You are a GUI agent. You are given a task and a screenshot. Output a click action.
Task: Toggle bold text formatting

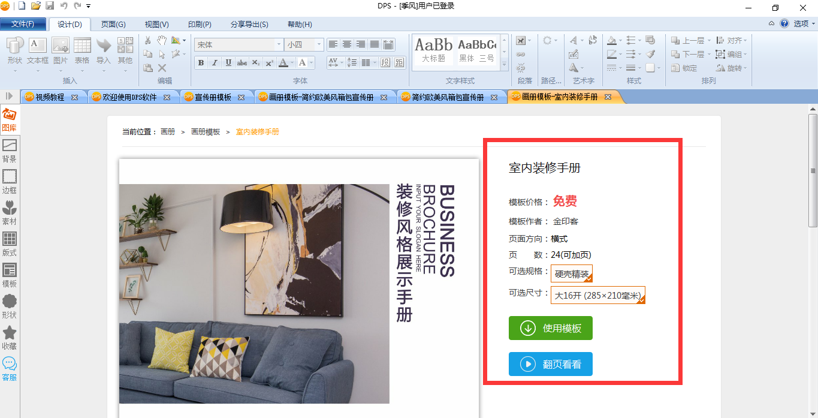201,63
